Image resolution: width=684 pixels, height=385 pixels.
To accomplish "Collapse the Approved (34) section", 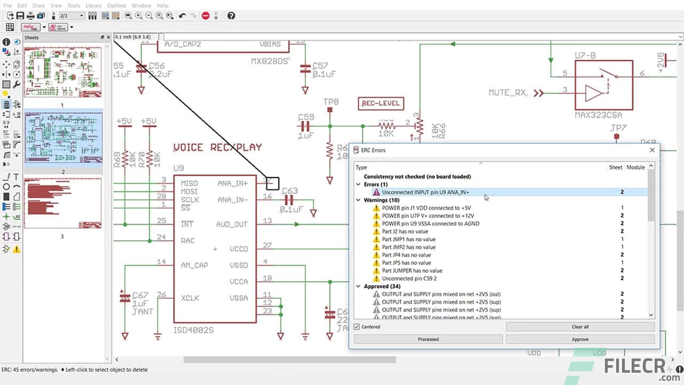I will (357, 286).
